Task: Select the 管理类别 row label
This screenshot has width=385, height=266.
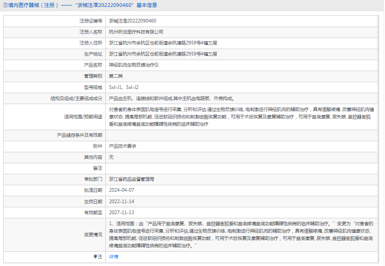Action: [93, 76]
